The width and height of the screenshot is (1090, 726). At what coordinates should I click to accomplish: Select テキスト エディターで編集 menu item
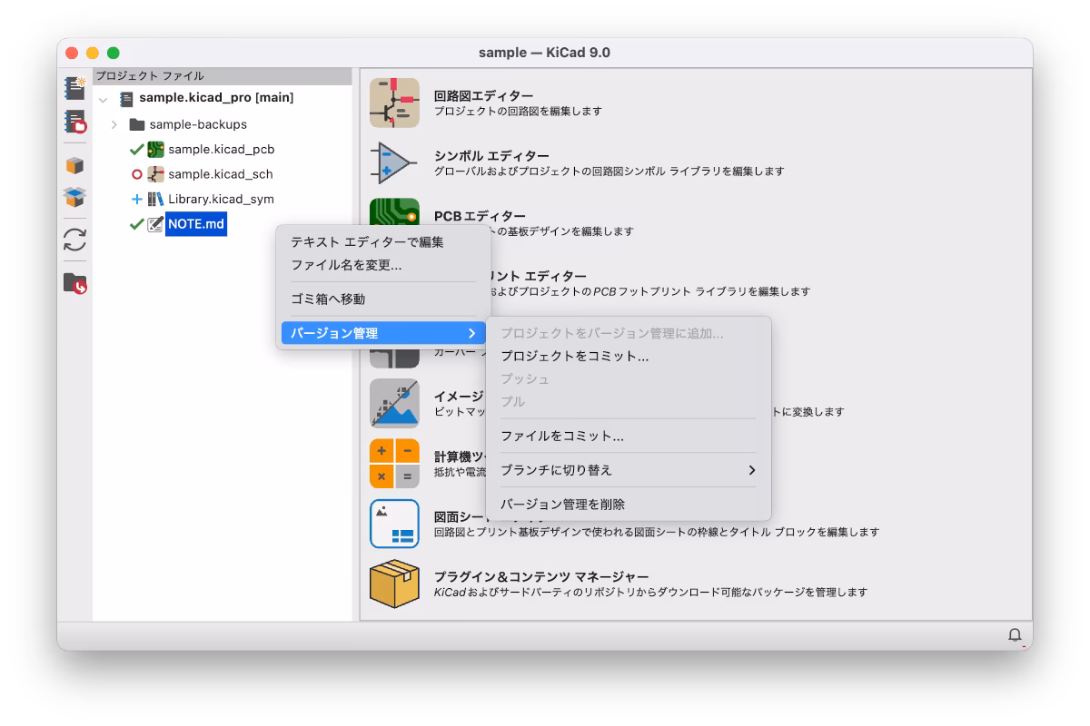(367, 242)
